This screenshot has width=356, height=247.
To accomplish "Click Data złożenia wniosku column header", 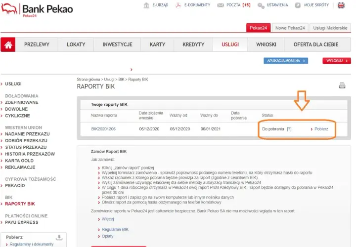I will 151,116.
